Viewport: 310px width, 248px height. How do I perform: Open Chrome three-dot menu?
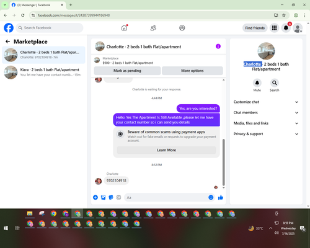click(304, 15)
